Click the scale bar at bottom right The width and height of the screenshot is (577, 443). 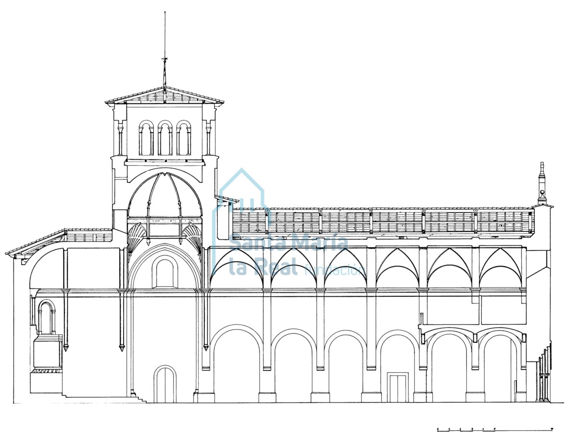point(494,429)
